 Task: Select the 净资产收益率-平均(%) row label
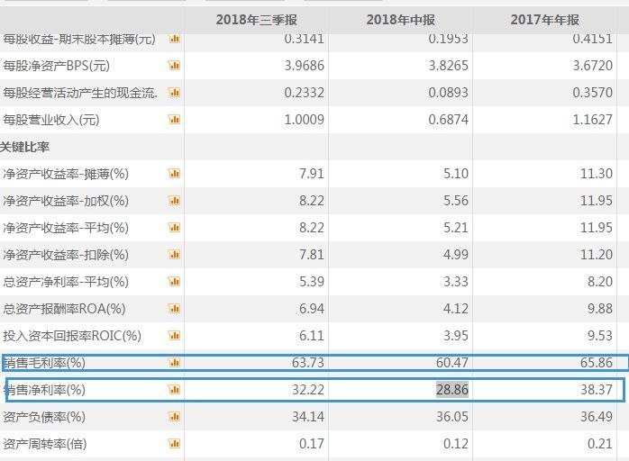coord(66,228)
